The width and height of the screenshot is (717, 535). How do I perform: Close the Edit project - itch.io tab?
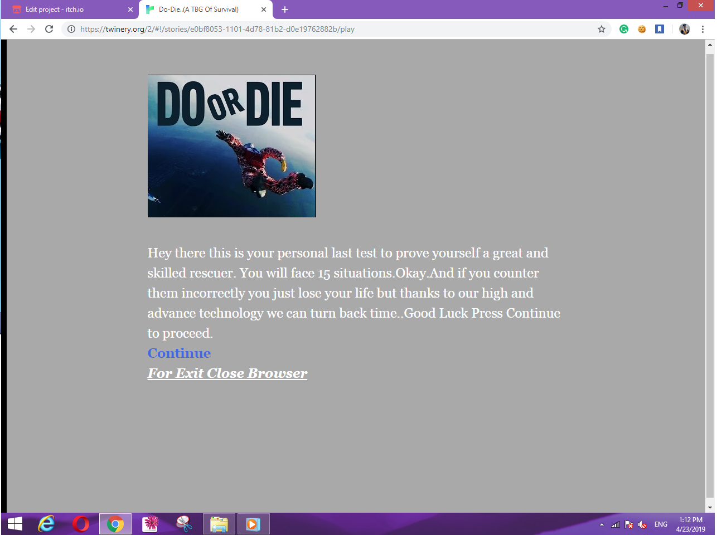tap(130, 9)
